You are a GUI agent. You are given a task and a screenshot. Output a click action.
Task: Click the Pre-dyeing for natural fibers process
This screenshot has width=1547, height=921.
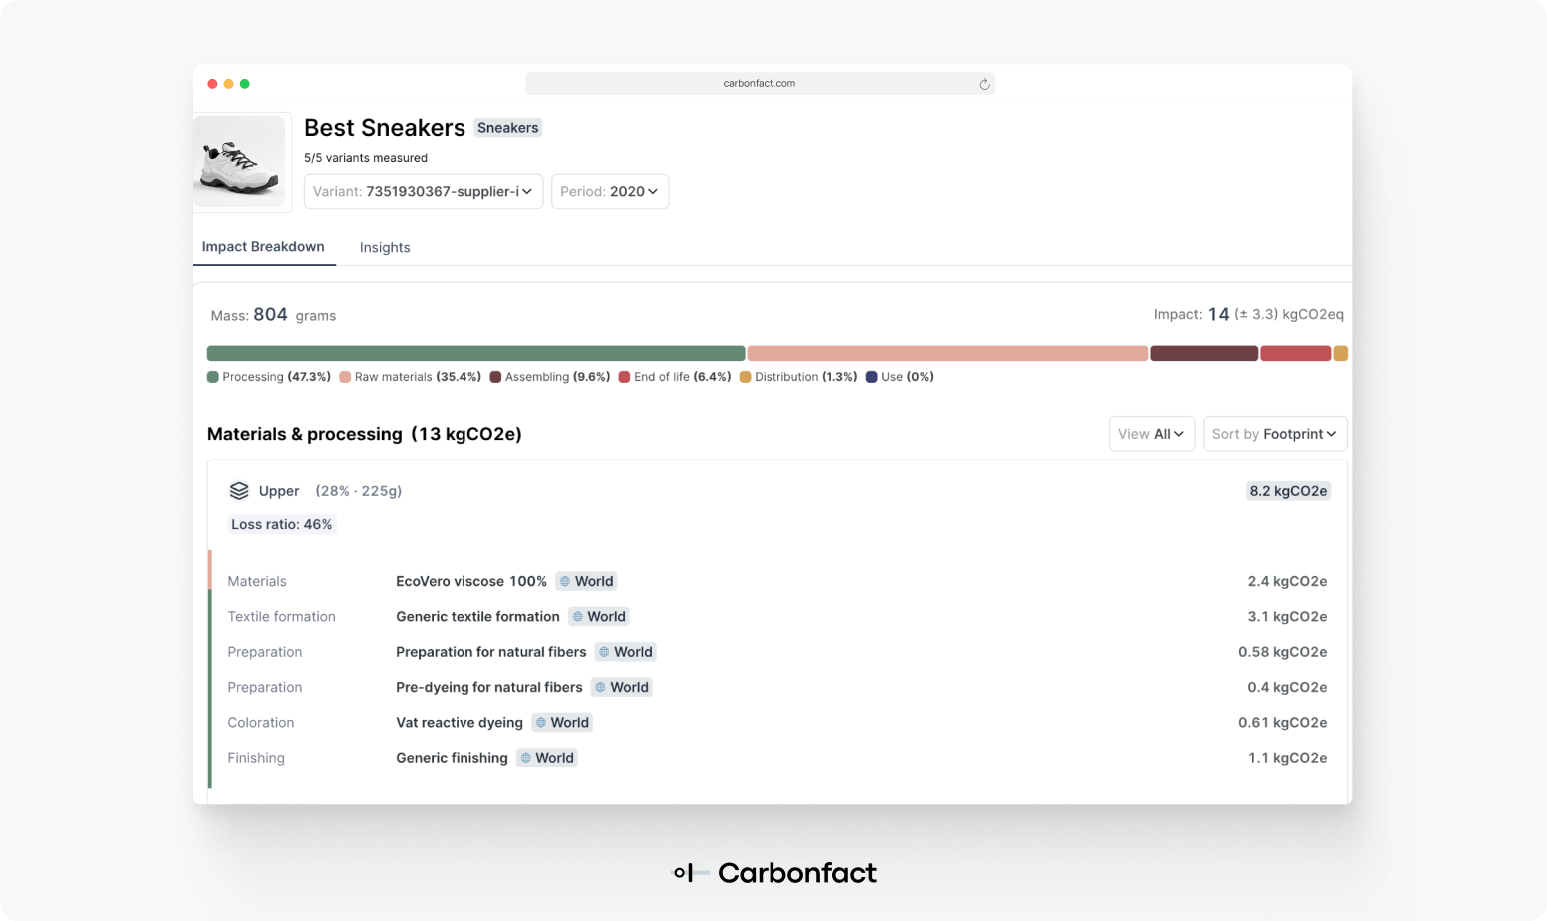489,687
